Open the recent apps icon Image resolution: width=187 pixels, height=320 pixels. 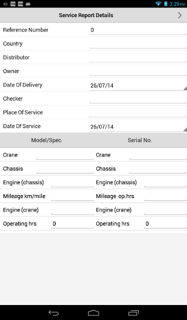[x=134, y=312]
